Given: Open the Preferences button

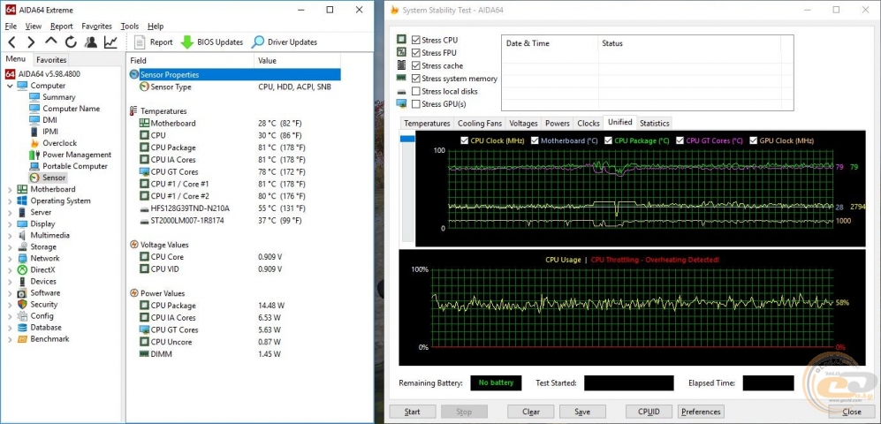Looking at the screenshot, I should [x=701, y=412].
